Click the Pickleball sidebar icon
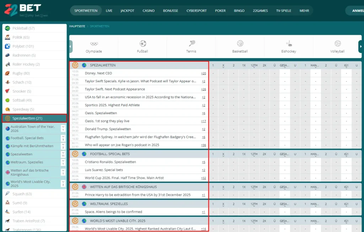This screenshot has height=232, width=364. tap(7, 28)
